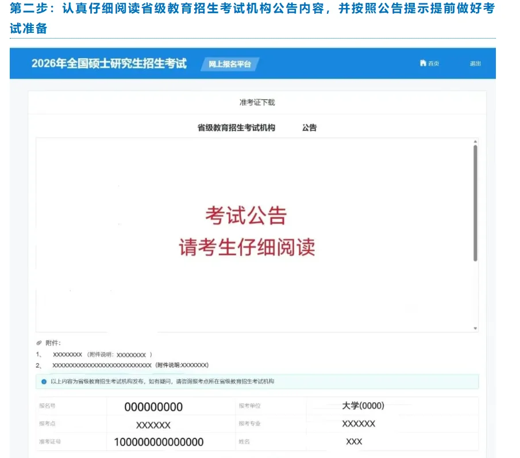
Task: Click the 姓名 value XXX
Action: click(353, 441)
